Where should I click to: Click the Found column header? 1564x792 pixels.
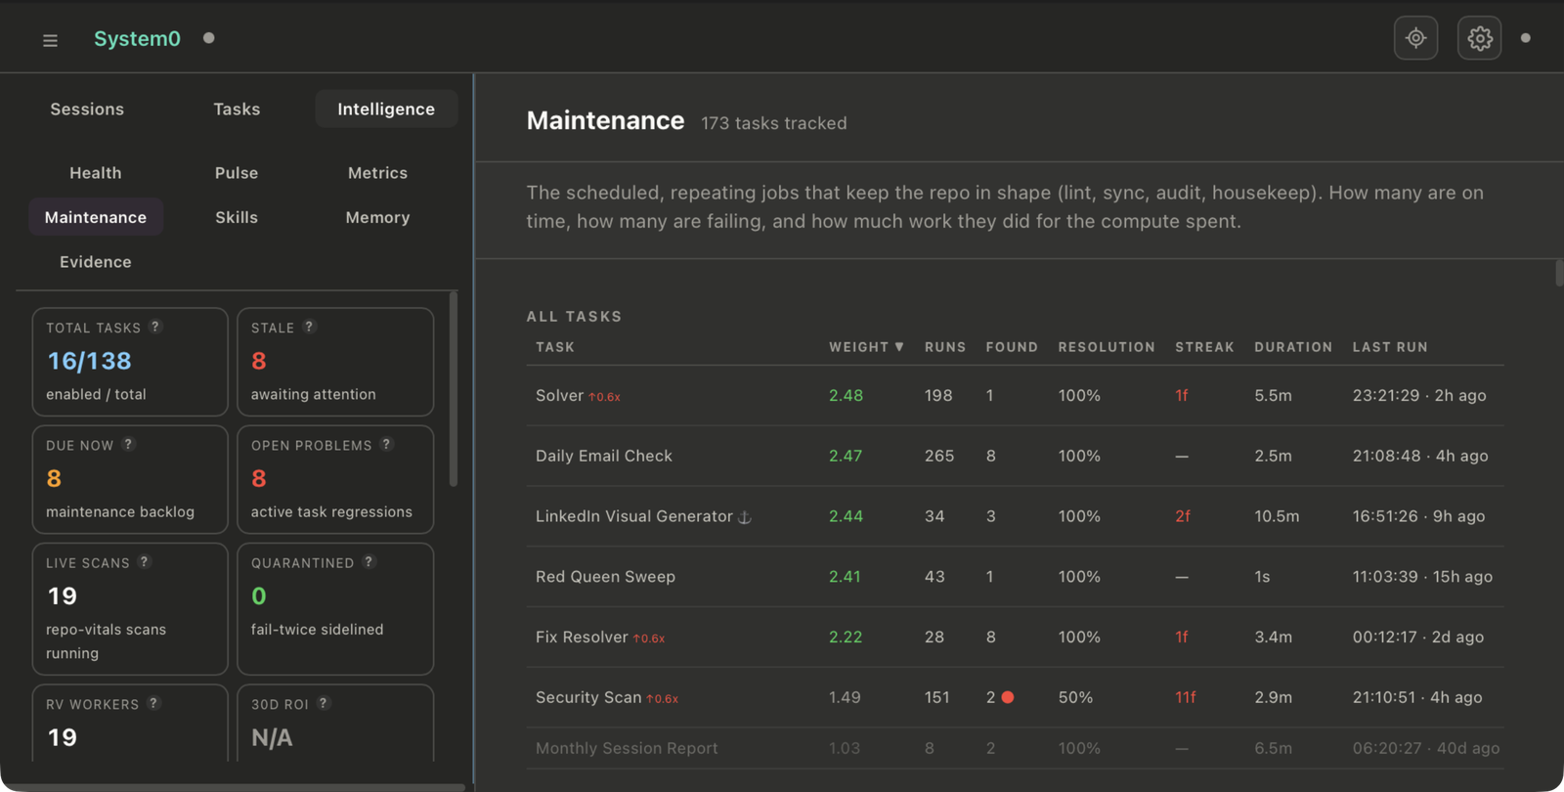pyautogui.click(x=1012, y=347)
